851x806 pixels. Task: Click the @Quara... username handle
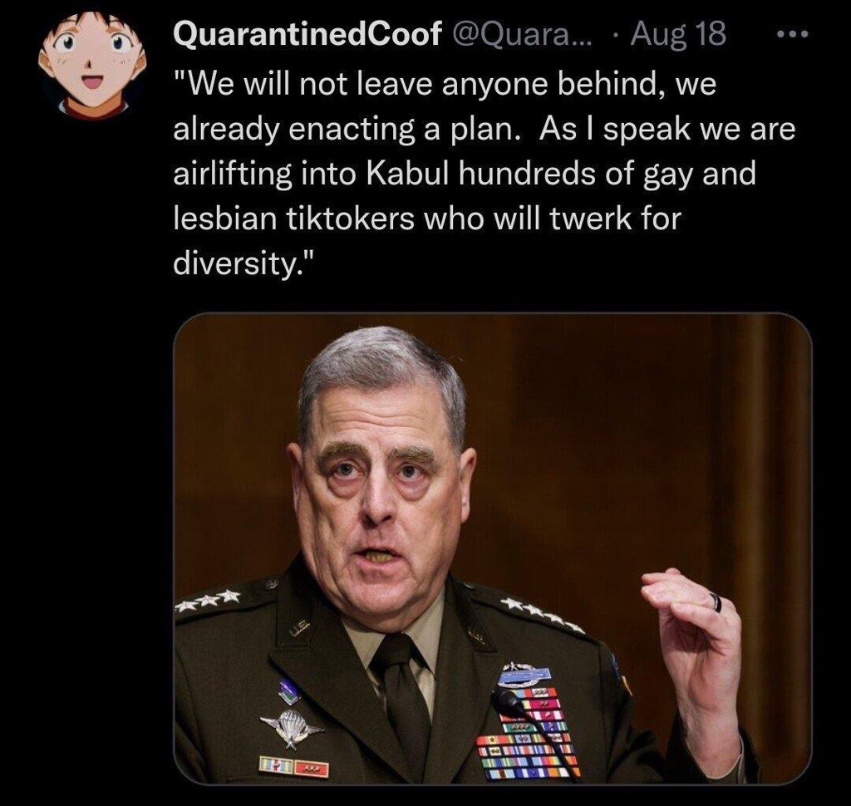[x=522, y=33]
